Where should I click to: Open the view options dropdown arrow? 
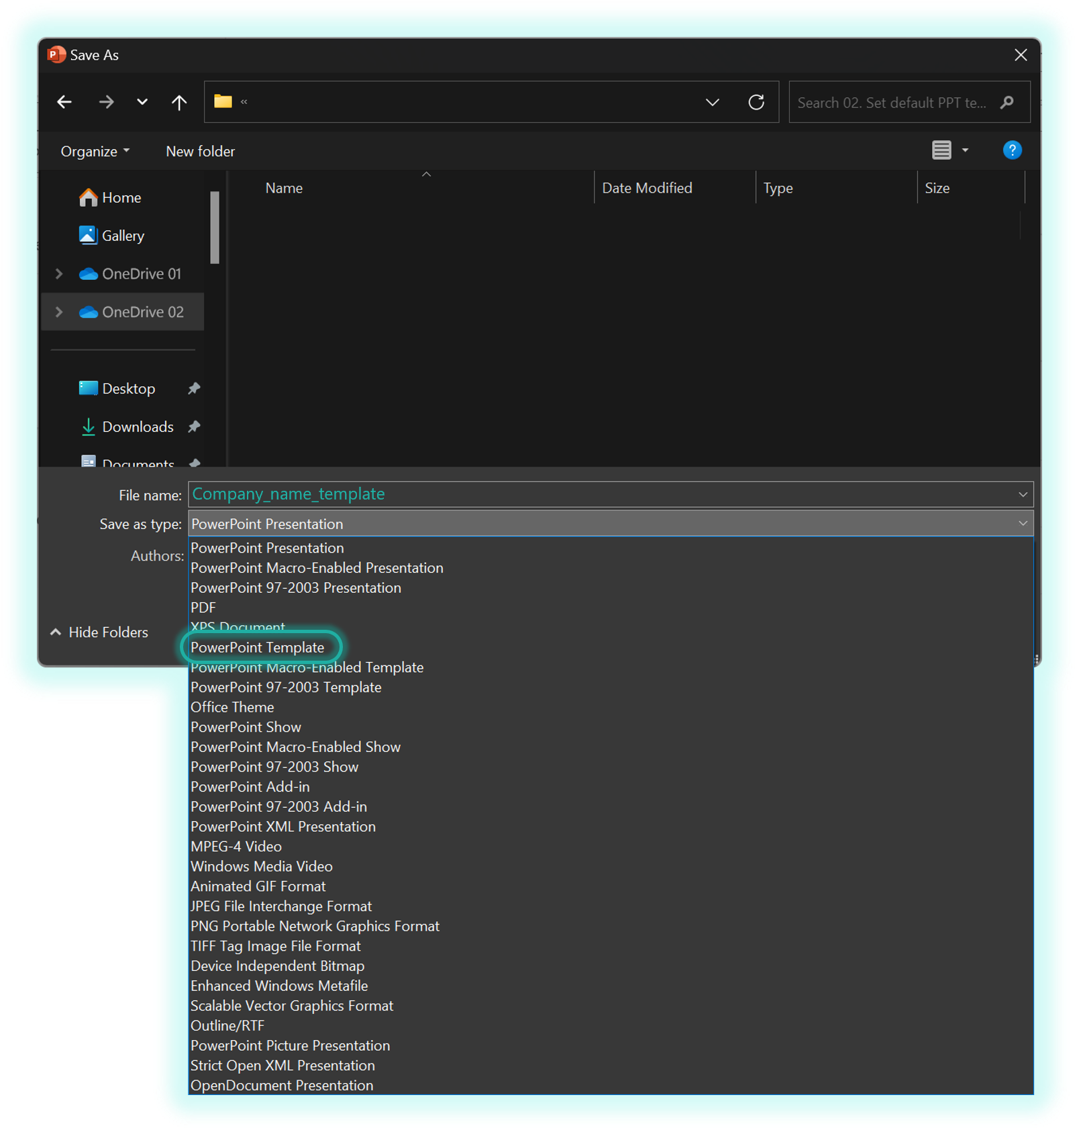tap(966, 150)
